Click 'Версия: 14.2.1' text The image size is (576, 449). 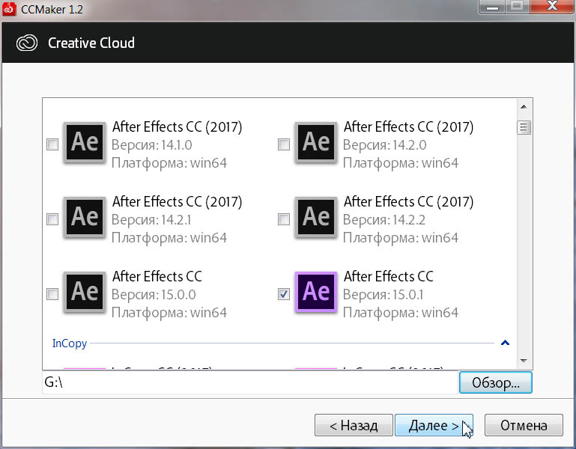(x=151, y=220)
